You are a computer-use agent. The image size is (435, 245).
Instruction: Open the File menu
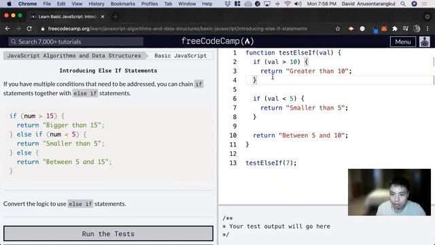(x=47, y=3)
